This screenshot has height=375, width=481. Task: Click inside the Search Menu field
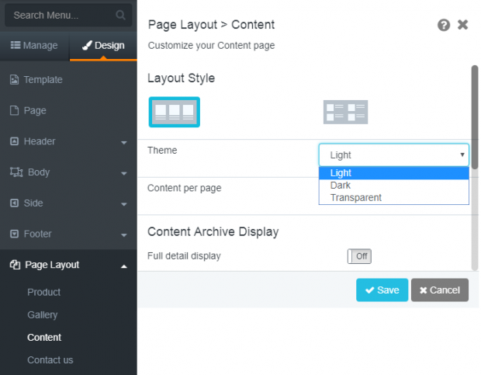pyautogui.click(x=63, y=15)
